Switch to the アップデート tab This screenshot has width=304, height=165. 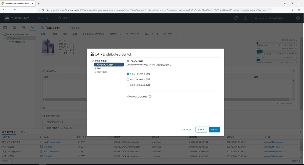click(x=170, y=34)
